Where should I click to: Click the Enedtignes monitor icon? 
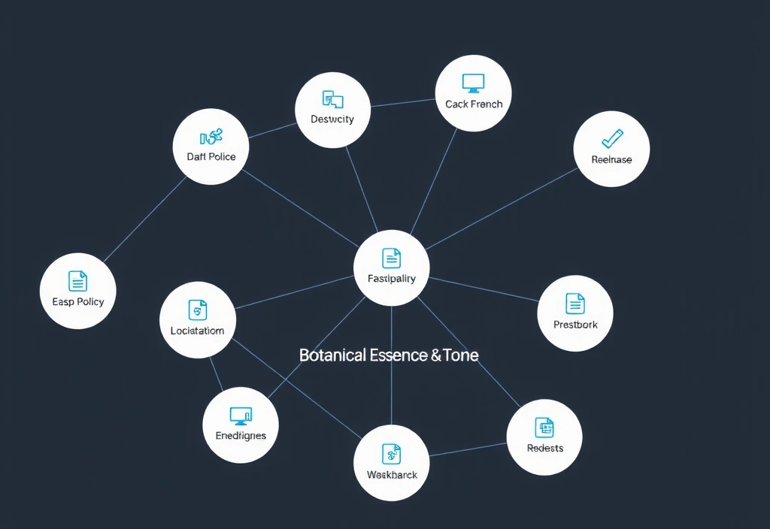point(240,414)
